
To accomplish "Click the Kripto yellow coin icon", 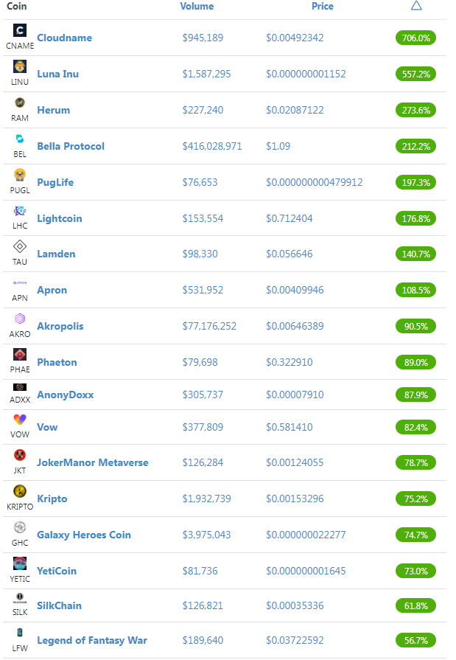I will point(20,491).
